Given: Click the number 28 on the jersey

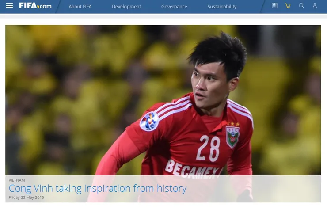Looking at the screenshot, I should click(x=208, y=148).
